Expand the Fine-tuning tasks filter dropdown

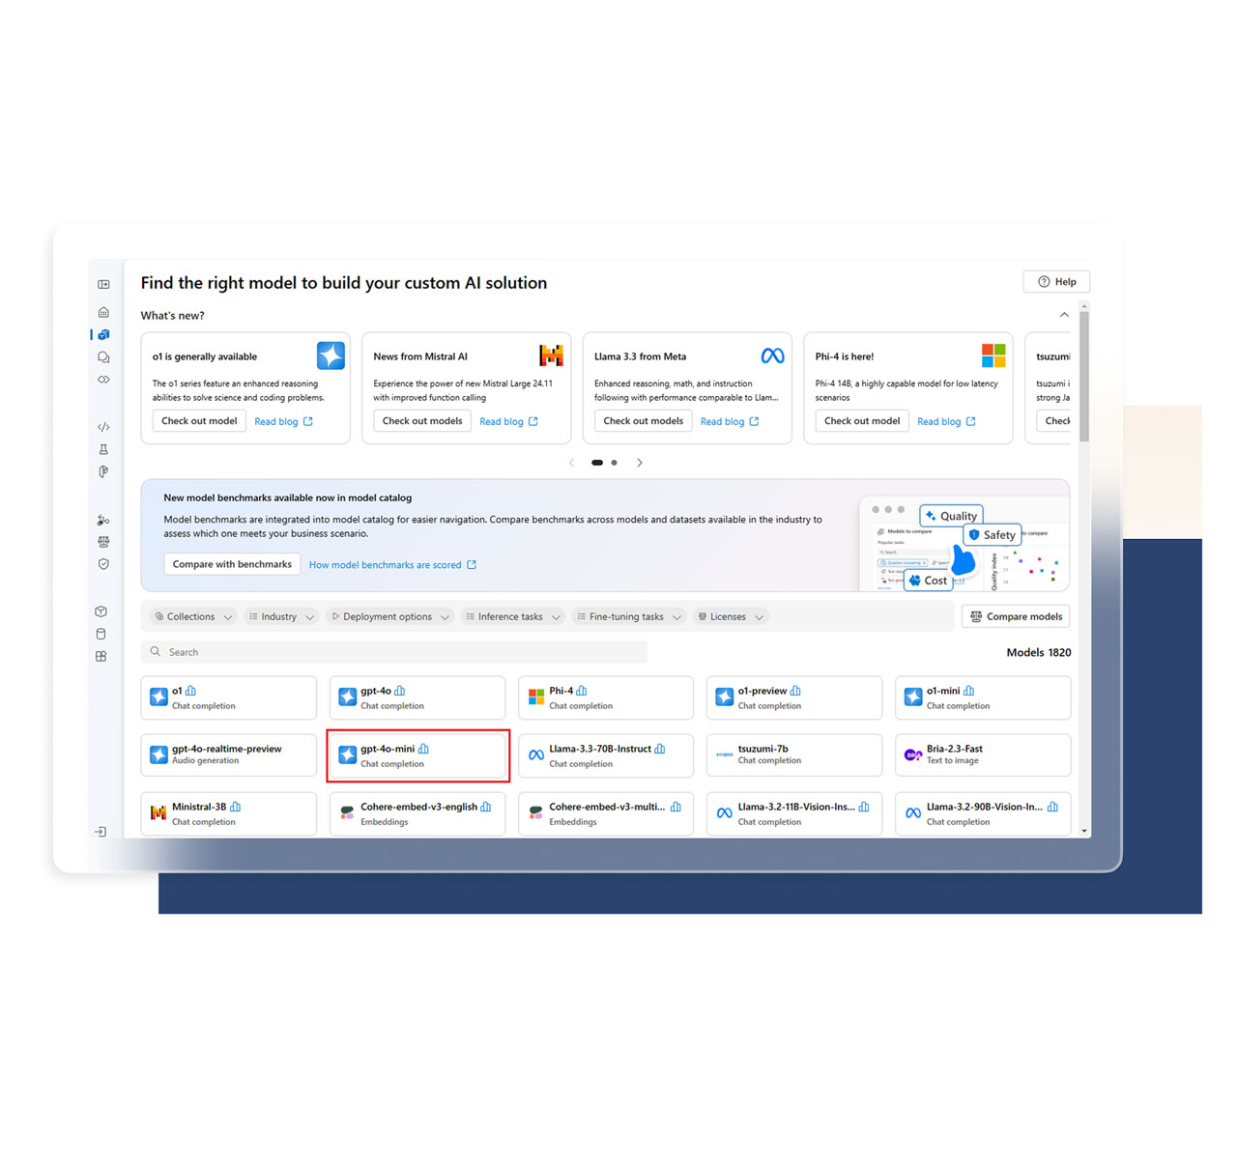point(630,616)
